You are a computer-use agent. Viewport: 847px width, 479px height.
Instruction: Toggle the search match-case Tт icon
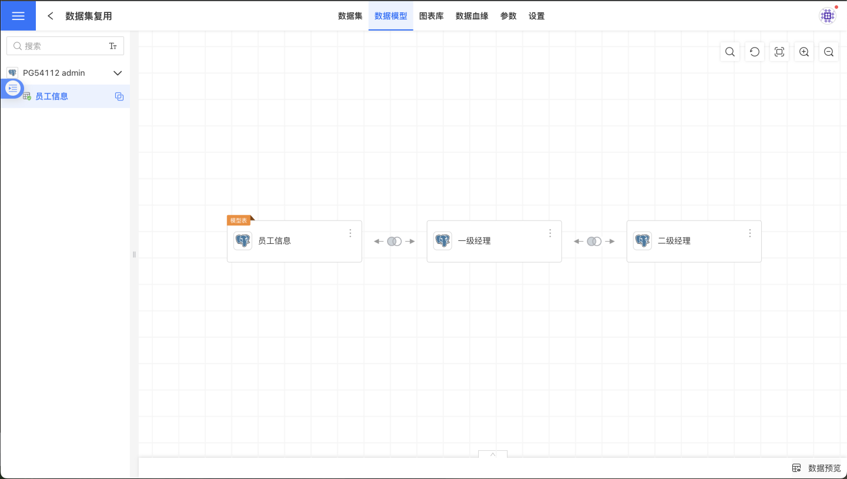click(x=113, y=46)
